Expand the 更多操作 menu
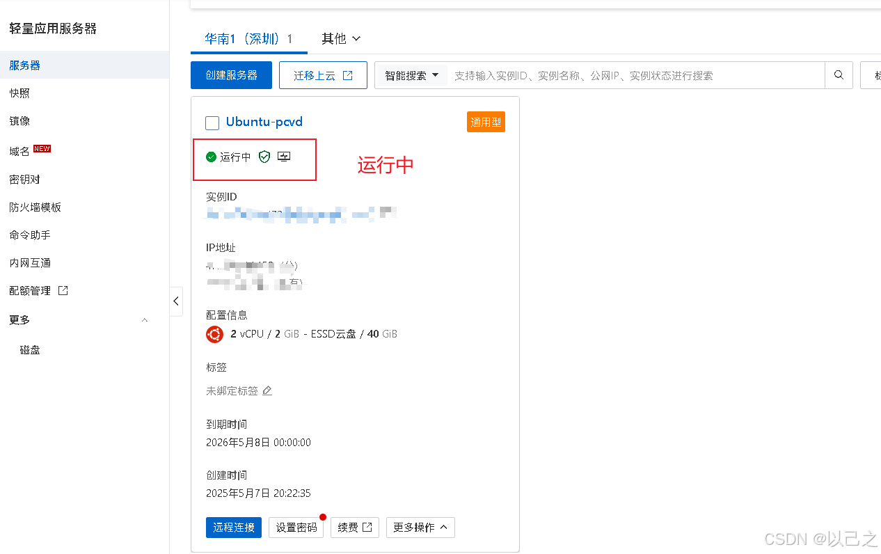Image resolution: width=881 pixels, height=554 pixels. pyautogui.click(x=420, y=528)
